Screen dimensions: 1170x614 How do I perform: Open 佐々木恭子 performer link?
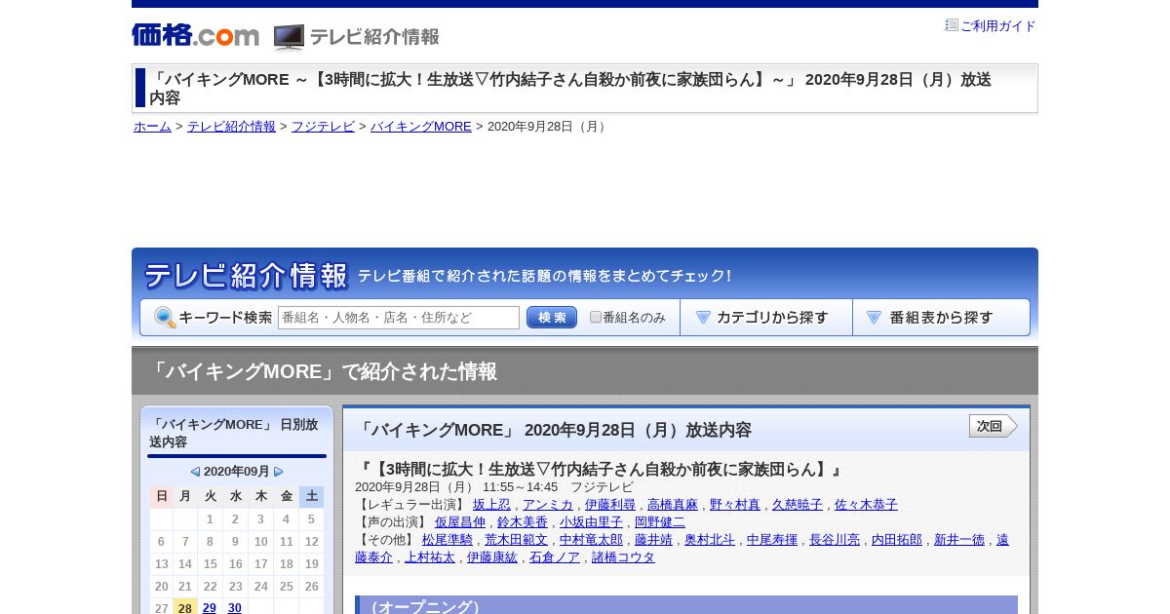(866, 505)
